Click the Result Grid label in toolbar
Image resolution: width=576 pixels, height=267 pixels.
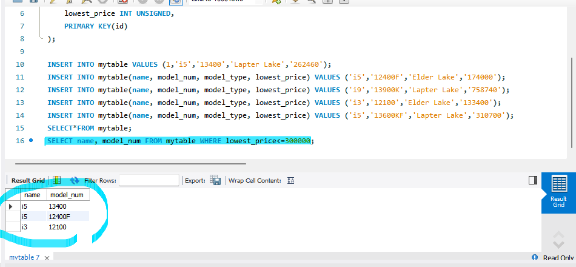[x=28, y=181]
